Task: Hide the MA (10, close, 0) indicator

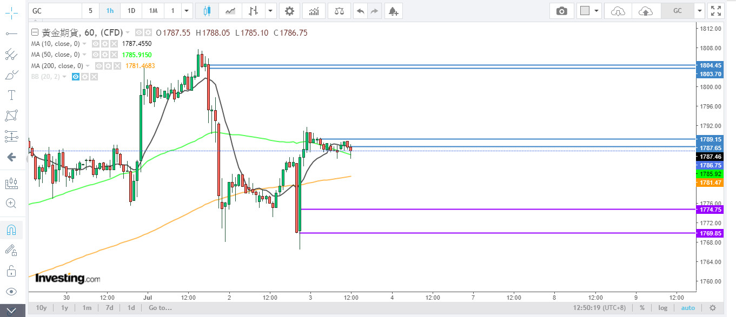Action: (x=95, y=44)
